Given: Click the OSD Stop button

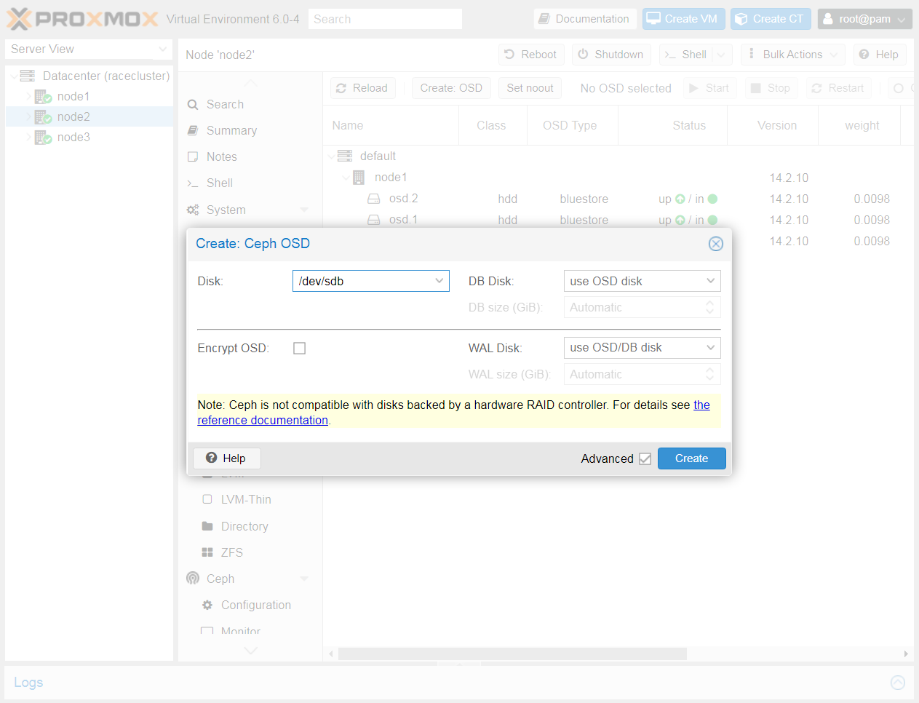Looking at the screenshot, I should (x=771, y=88).
